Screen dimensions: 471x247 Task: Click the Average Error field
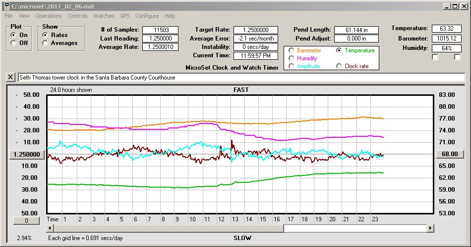point(256,39)
